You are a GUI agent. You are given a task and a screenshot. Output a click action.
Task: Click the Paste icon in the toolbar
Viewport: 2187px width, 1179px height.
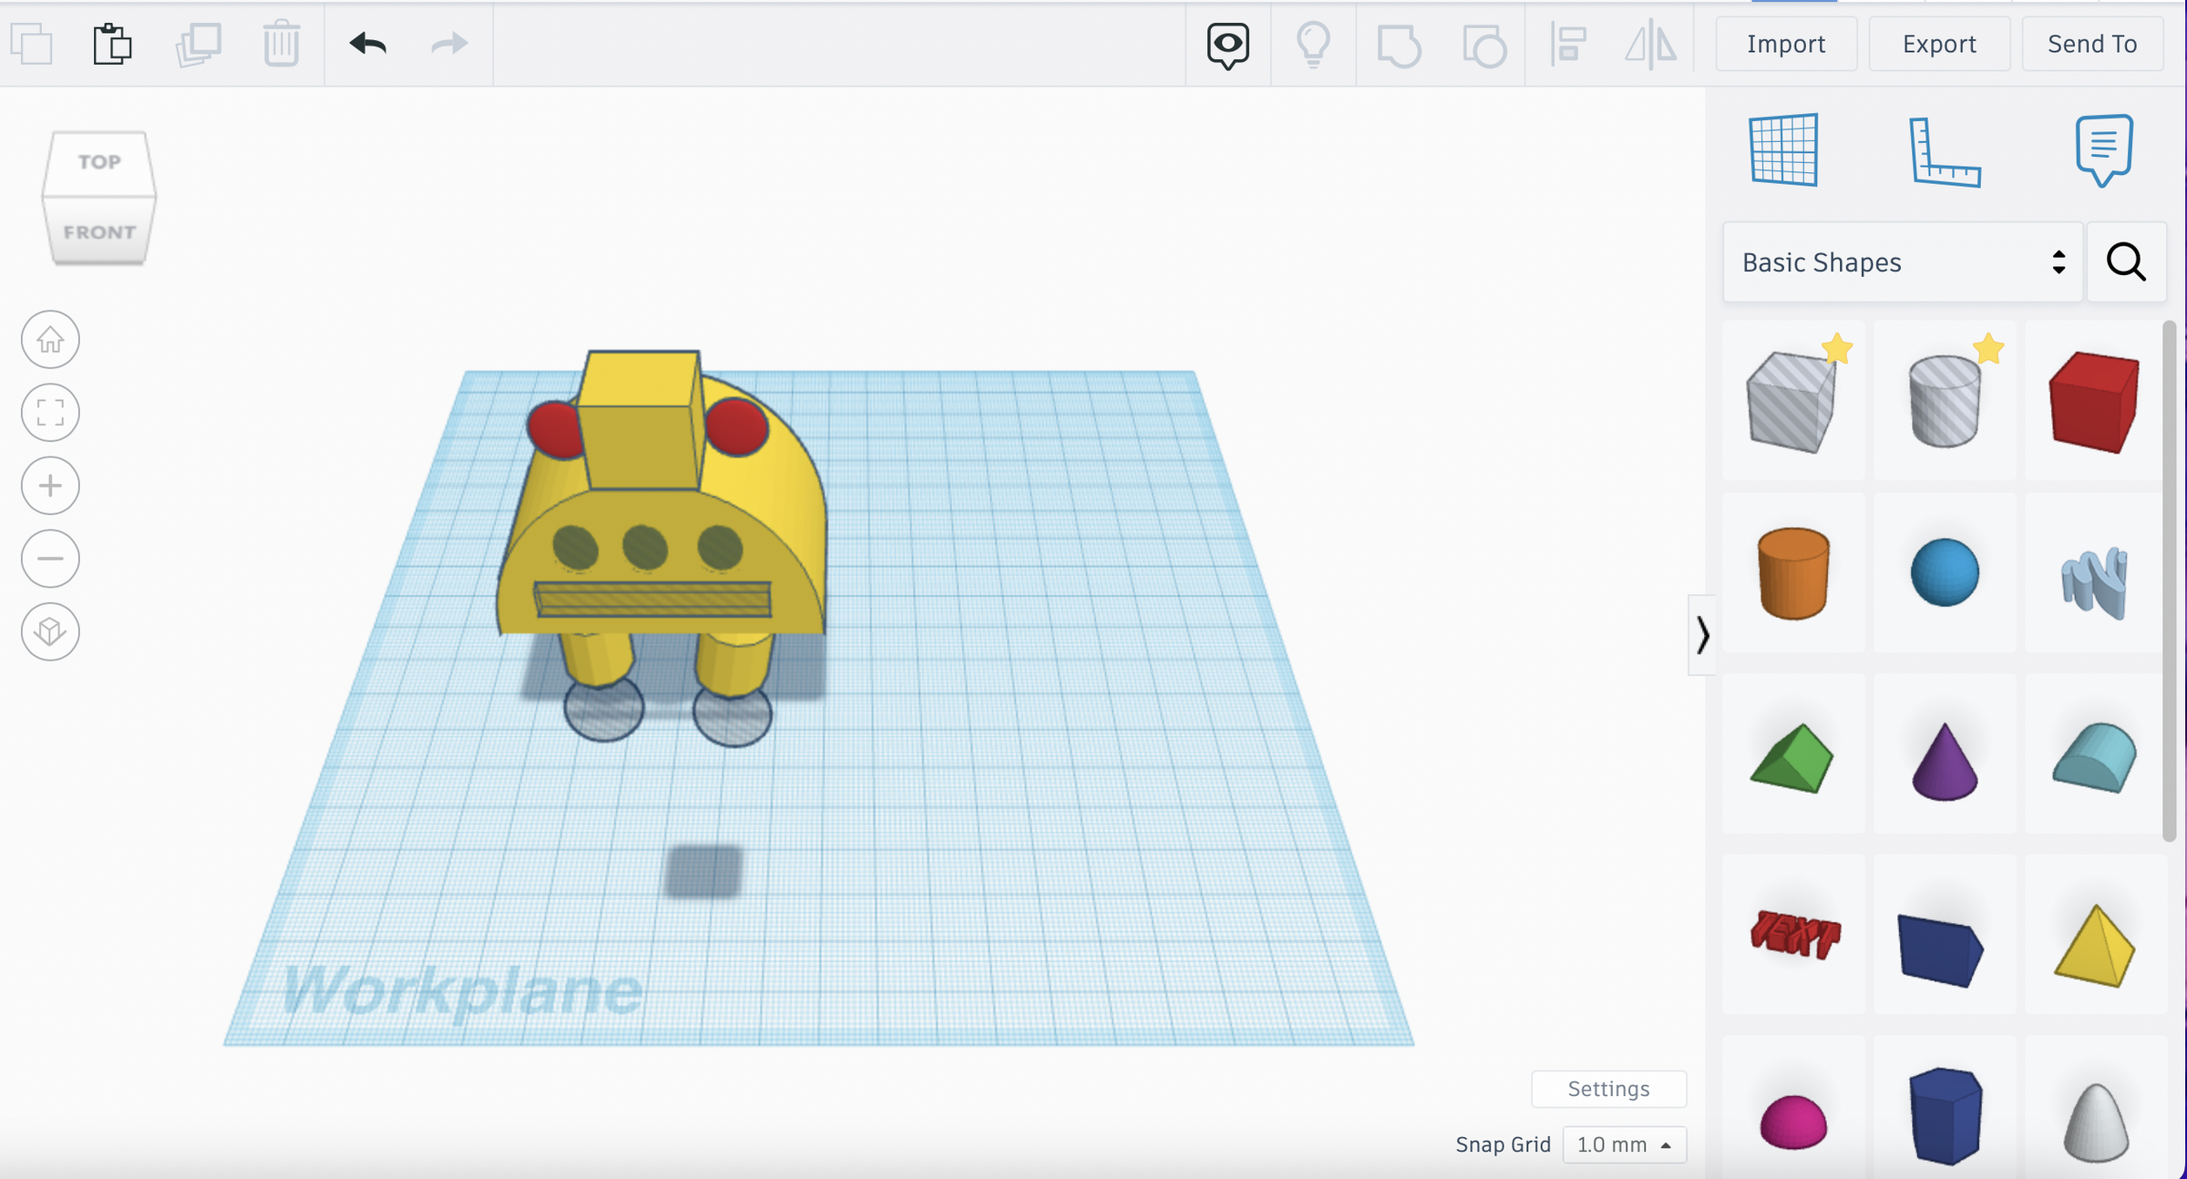111,43
